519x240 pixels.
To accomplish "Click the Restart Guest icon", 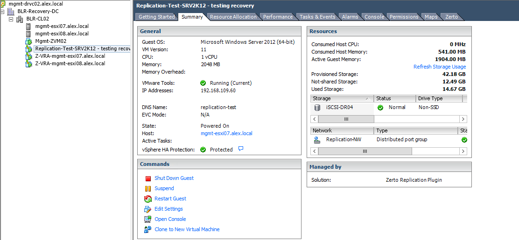I will (148, 199).
